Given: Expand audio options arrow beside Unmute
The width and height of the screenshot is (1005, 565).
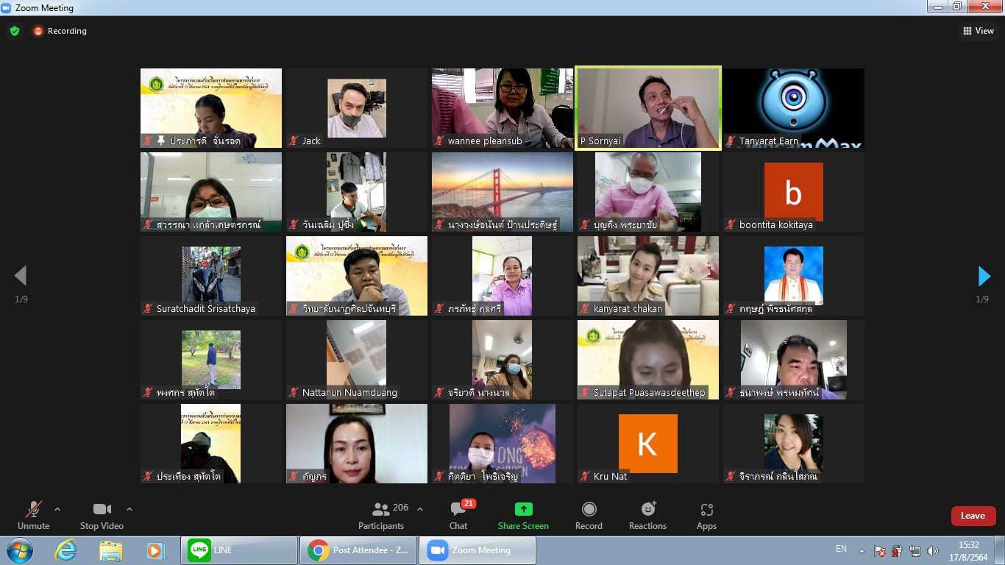Looking at the screenshot, I should tap(57, 509).
